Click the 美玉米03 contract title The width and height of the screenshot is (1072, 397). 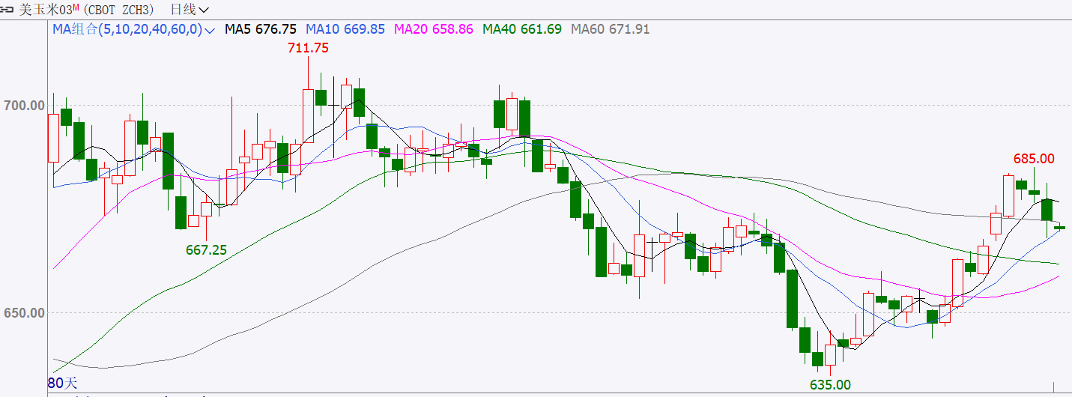click(x=46, y=10)
